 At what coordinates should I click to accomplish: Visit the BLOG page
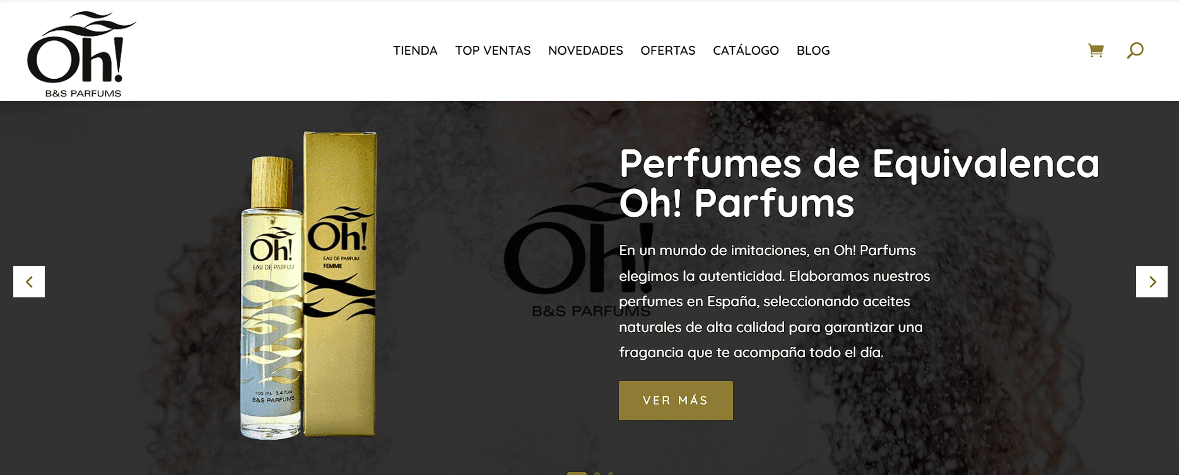point(813,50)
